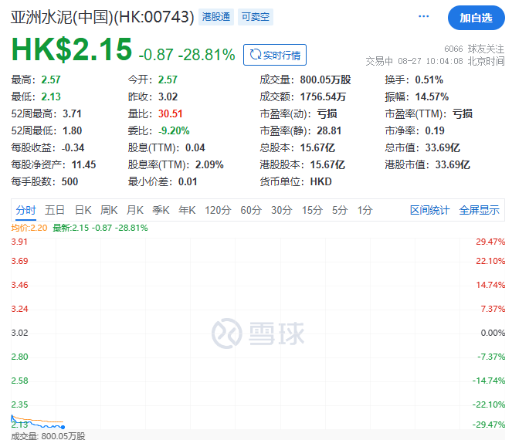This screenshot has height=440, width=512.
Task: Select the 周K chart tab
Action: pyautogui.click(x=109, y=210)
